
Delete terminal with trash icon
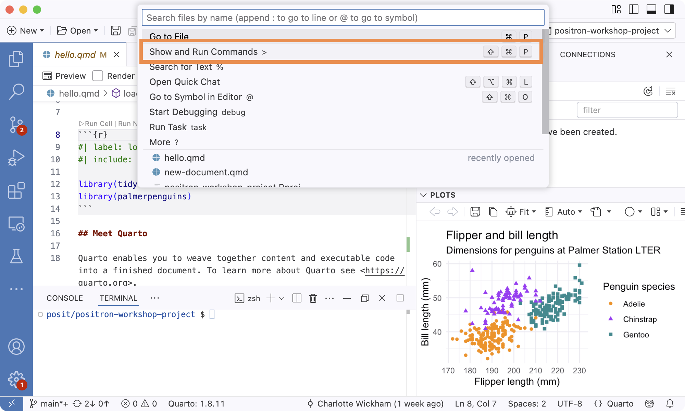(313, 298)
